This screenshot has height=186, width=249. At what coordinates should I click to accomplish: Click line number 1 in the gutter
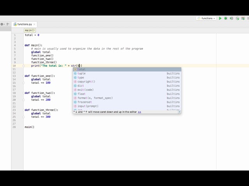(15, 35)
